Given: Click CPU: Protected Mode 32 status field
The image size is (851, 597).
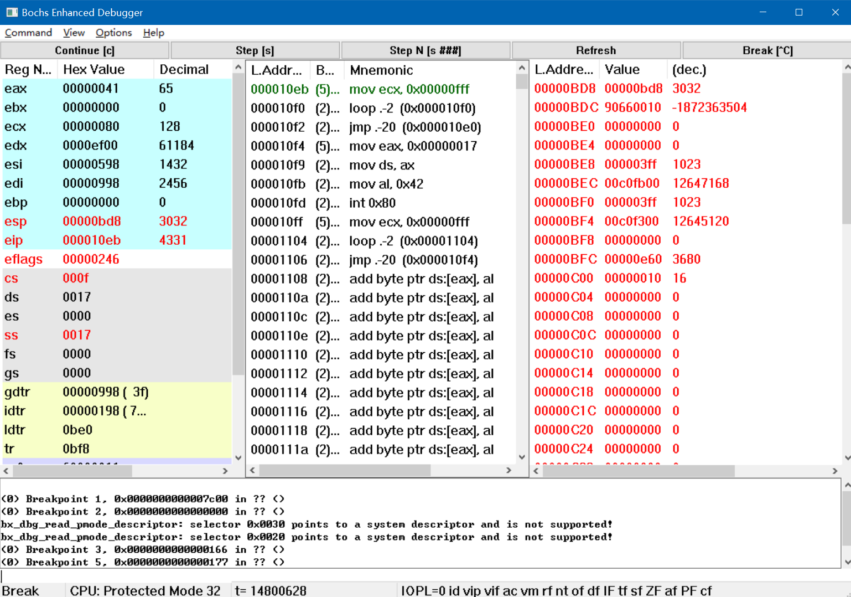Looking at the screenshot, I should click(147, 590).
